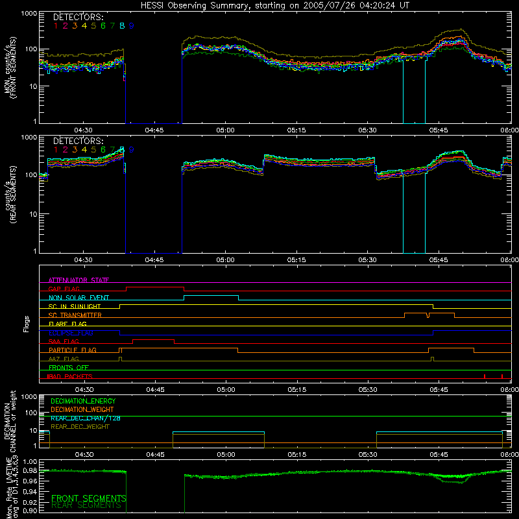The width and height of the screenshot is (519, 519).
Task: Select detector 8 in front segments legend
Action: (122, 26)
